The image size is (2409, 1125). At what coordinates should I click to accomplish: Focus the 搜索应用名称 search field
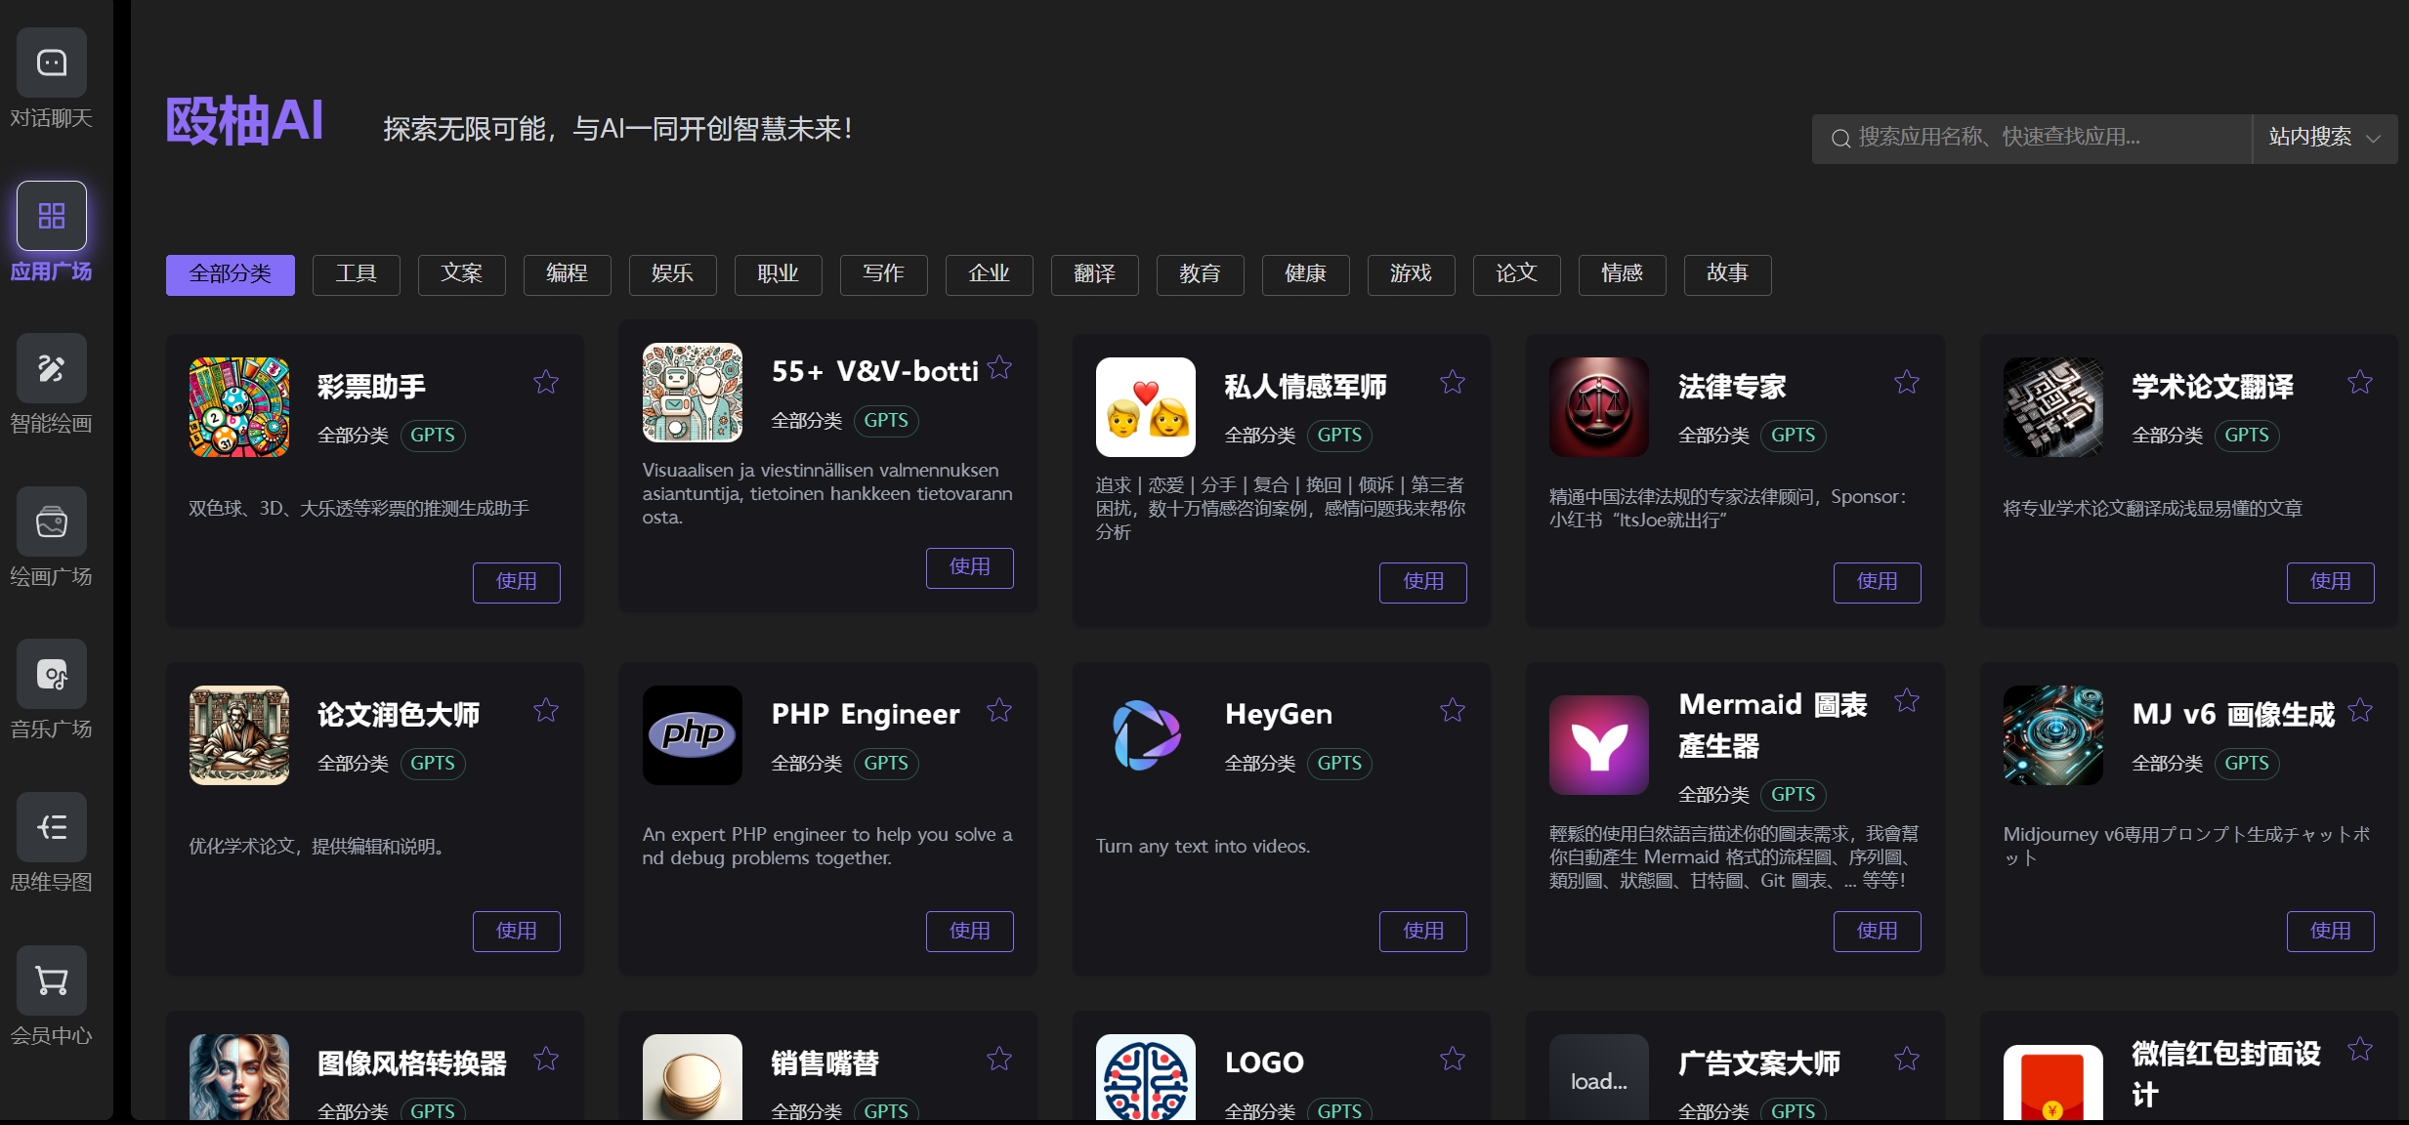[2032, 139]
